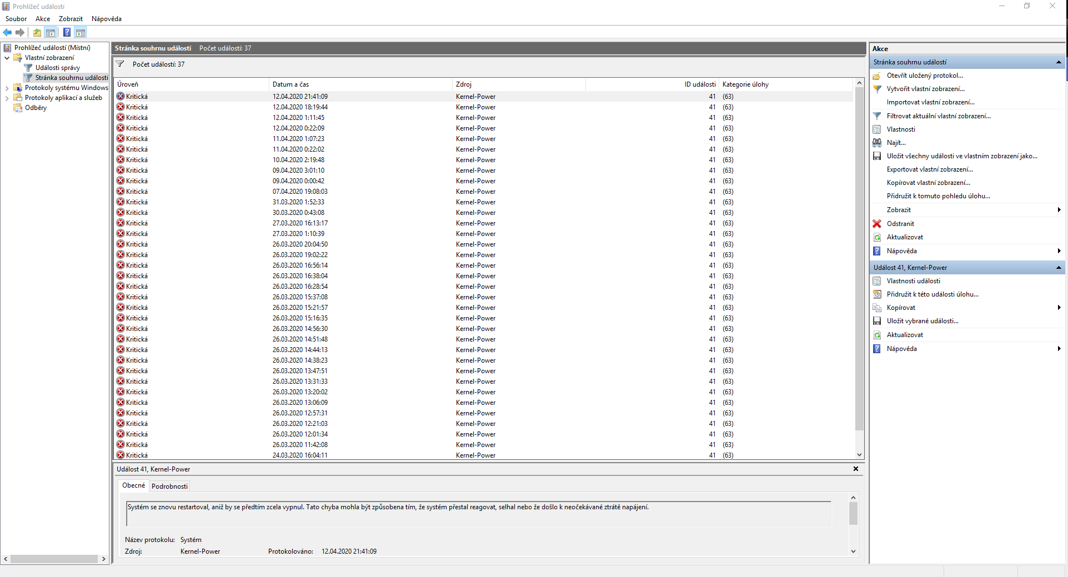Click the Události správy filter icon in the tree
This screenshot has width=1068, height=577.
pos(28,68)
